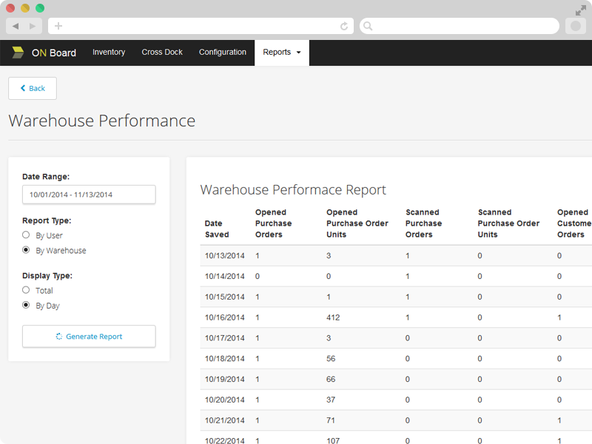592x444 pixels.
Task: Click the Warehouse Performace Report title
Action: 293,189
